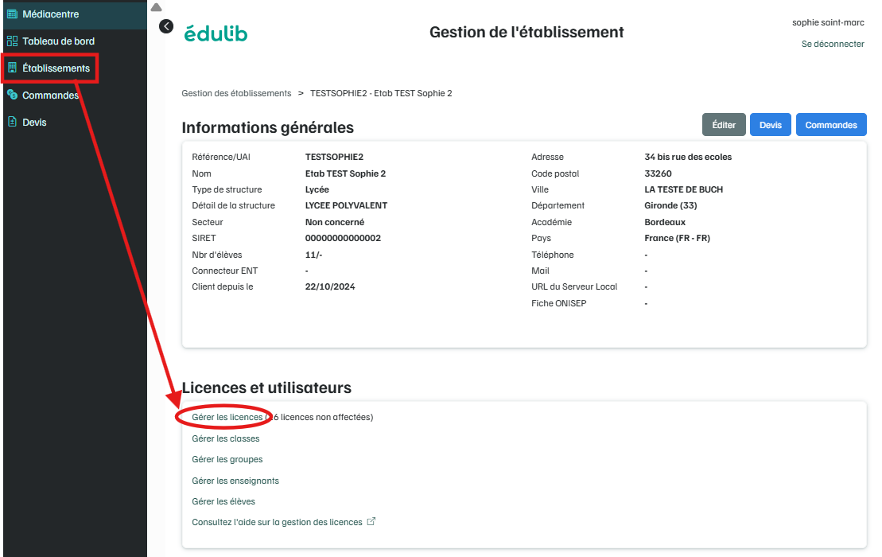This screenshot has width=882, height=557.
Task: Click the Médiacentre sidebar icon
Action: point(12,14)
